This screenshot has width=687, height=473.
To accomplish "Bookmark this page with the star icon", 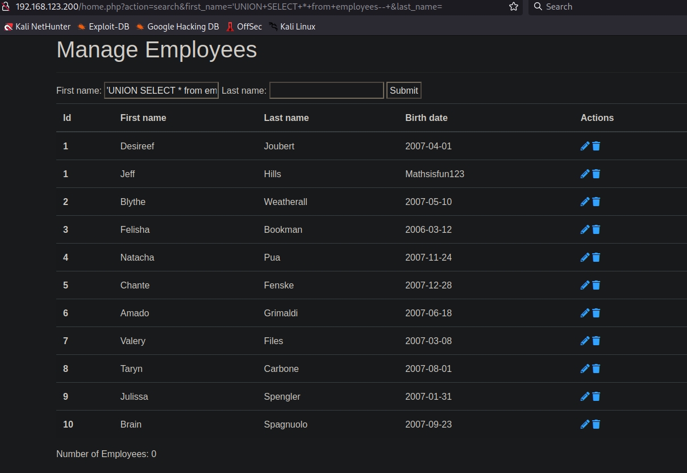I will (x=514, y=7).
